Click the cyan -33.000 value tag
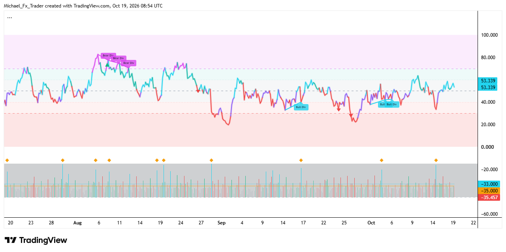Viewport: 506px width, 252px height. pos(489,184)
